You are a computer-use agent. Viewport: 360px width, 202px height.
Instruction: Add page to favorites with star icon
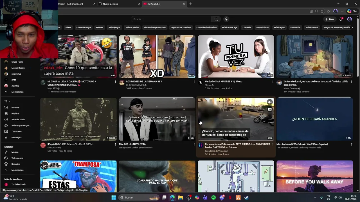coord(322,11)
